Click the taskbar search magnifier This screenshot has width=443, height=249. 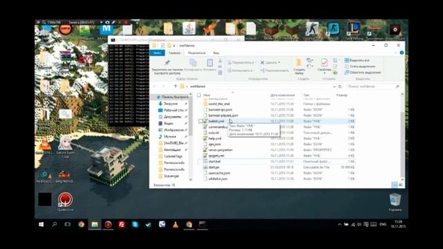point(54,224)
